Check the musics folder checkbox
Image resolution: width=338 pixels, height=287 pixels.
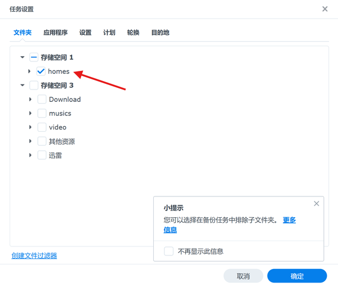[42, 113]
